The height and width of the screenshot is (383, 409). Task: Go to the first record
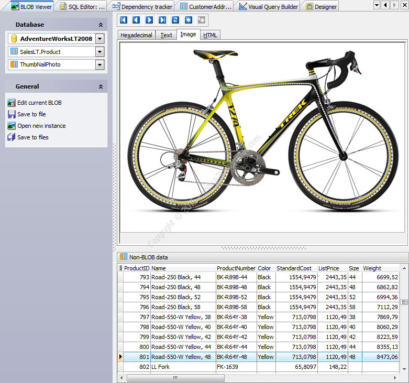(x=124, y=20)
